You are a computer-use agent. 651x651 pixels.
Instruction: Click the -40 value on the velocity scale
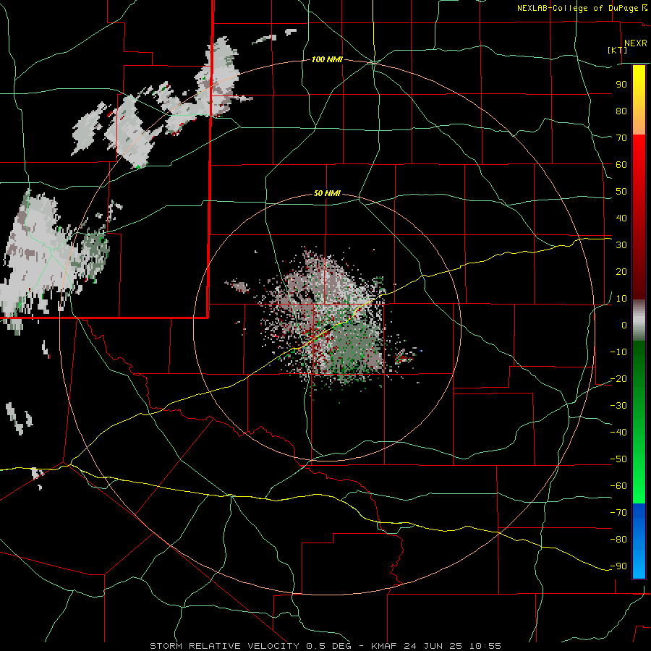618,433
